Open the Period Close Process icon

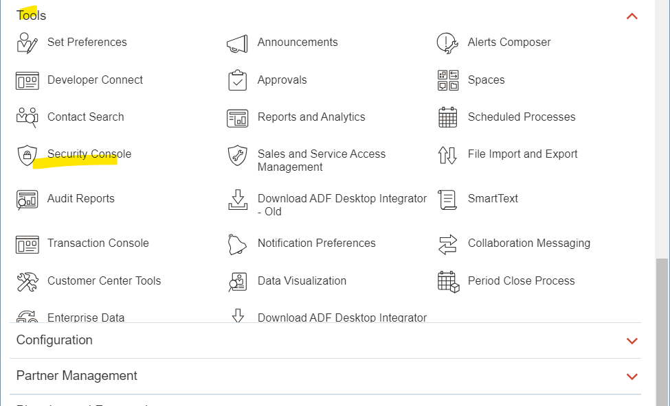pos(447,281)
